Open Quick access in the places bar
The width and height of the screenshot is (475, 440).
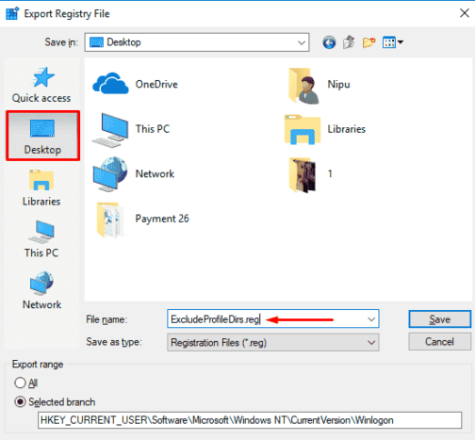click(x=41, y=85)
